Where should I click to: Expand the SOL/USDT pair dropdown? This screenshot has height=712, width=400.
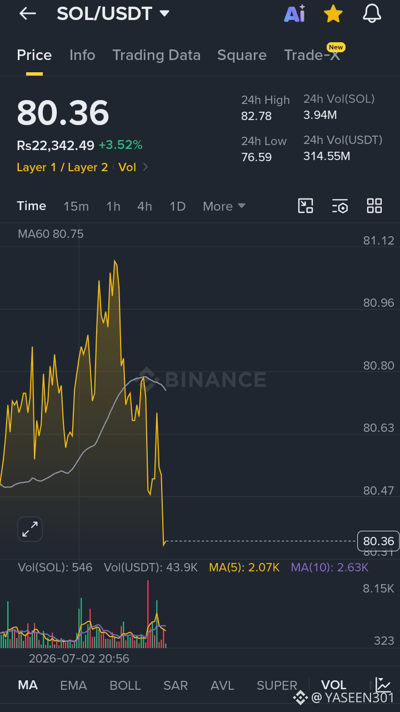coord(164,13)
